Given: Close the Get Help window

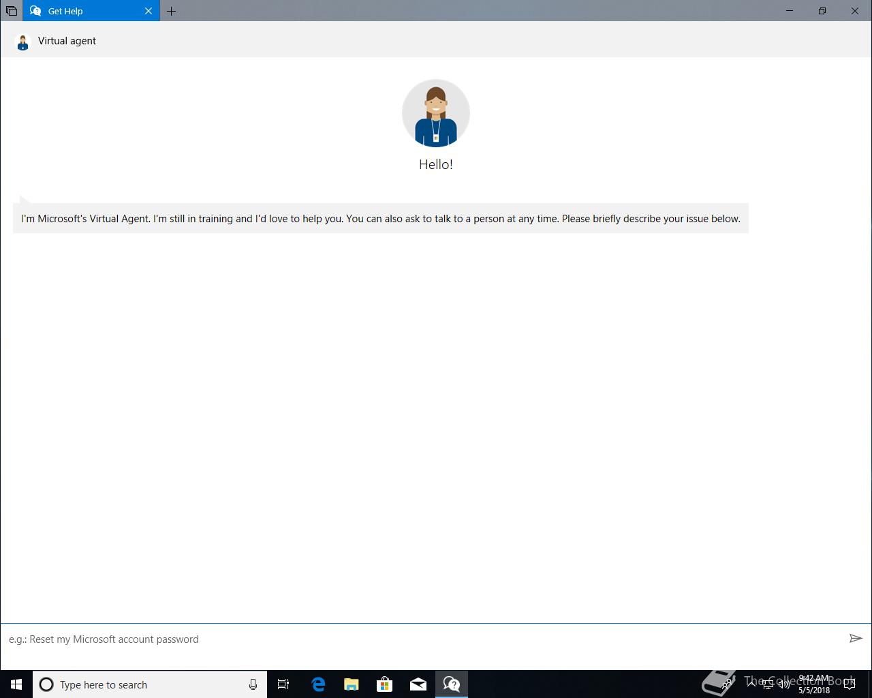Looking at the screenshot, I should pos(855,11).
